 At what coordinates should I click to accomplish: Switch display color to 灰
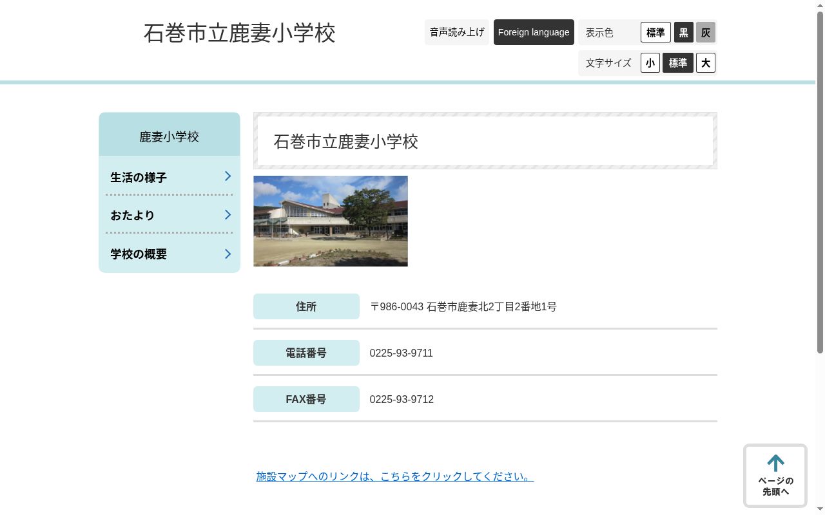(706, 32)
